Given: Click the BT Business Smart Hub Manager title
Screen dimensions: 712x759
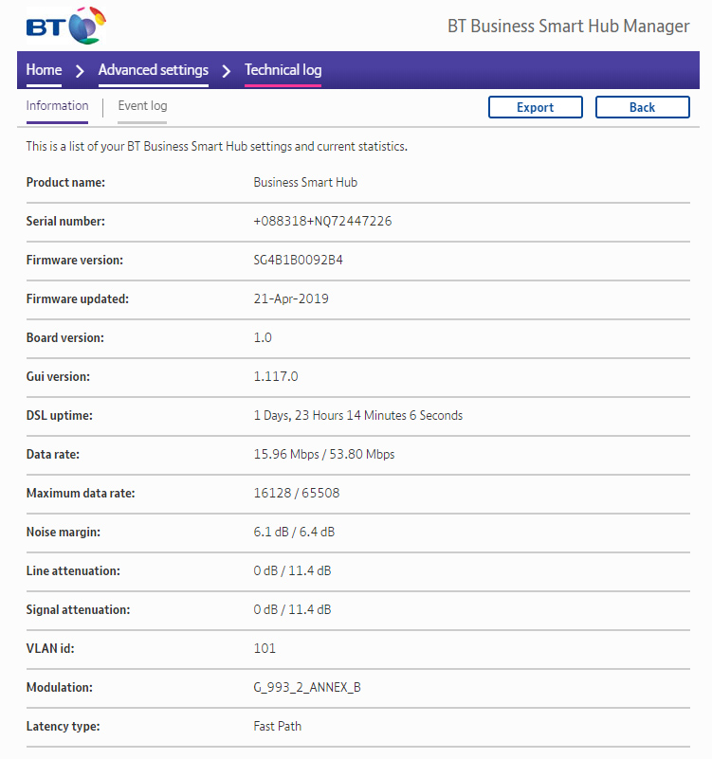Looking at the screenshot, I should tap(568, 26).
